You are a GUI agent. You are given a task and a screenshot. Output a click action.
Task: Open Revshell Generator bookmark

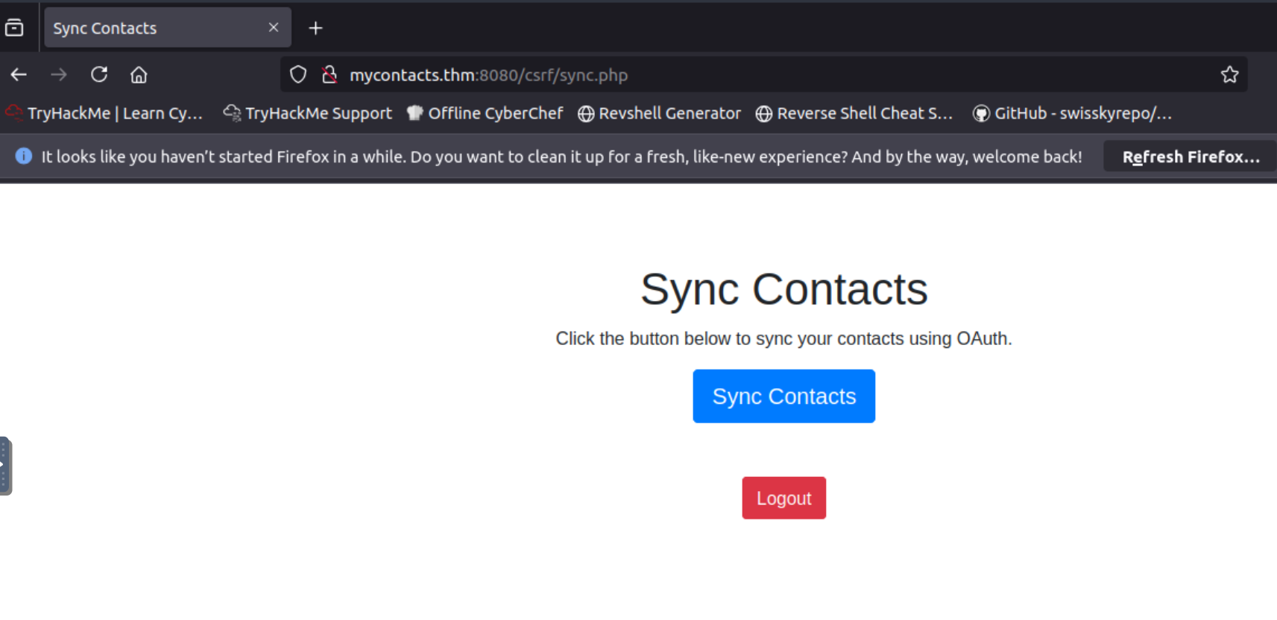click(x=660, y=113)
